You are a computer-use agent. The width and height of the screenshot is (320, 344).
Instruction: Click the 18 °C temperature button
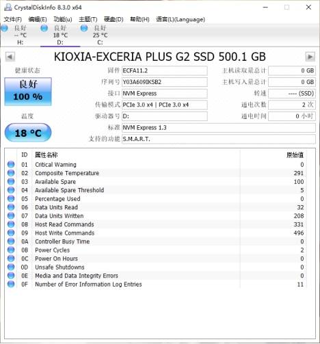coord(28,133)
